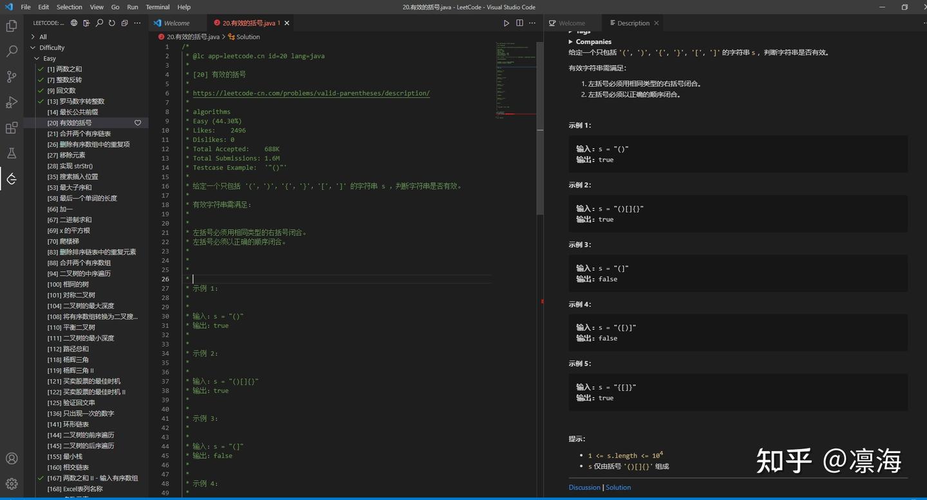
Task: Open Source Control view
Action: tap(11, 76)
